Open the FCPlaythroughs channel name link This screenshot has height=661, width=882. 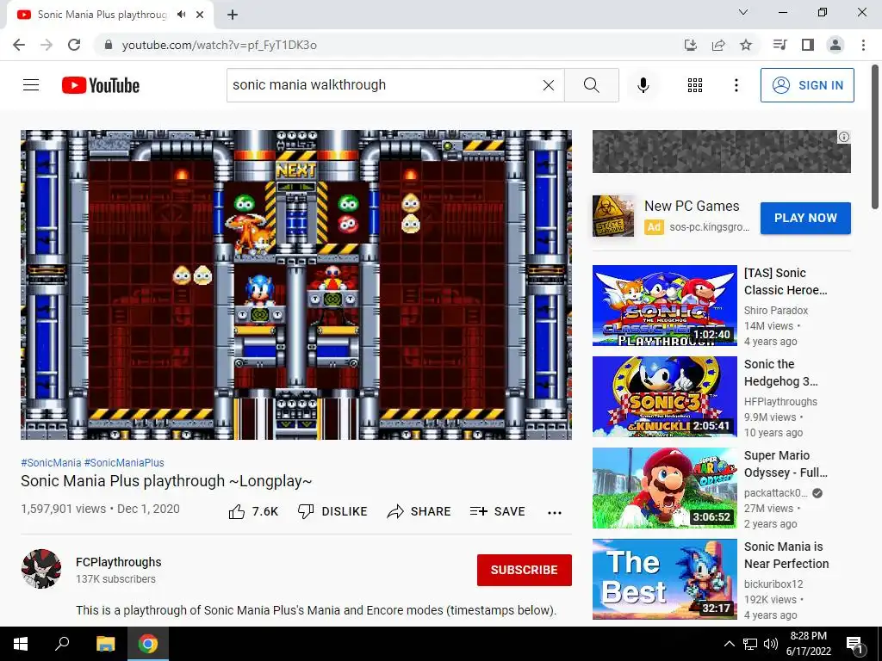[119, 562]
